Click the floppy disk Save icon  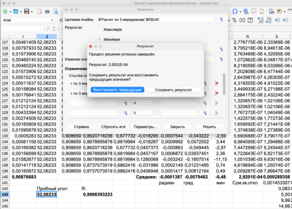tap(26, 12)
